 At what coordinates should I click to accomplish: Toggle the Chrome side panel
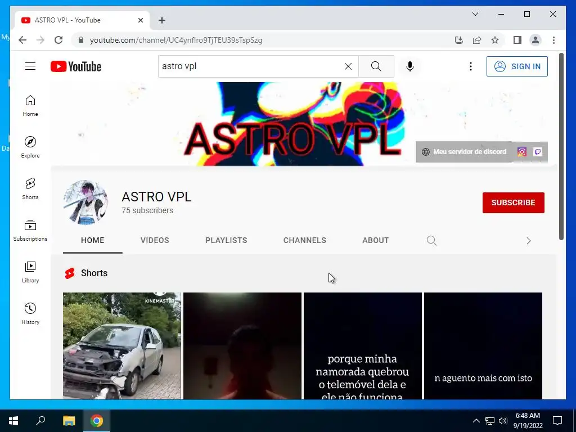click(x=517, y=40)
